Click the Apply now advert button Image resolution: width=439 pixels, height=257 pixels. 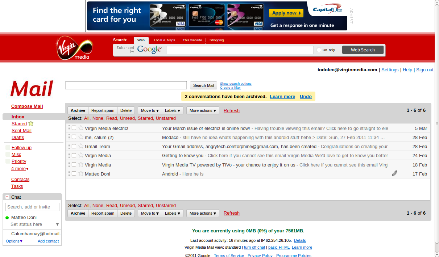[x=286, y=13]
